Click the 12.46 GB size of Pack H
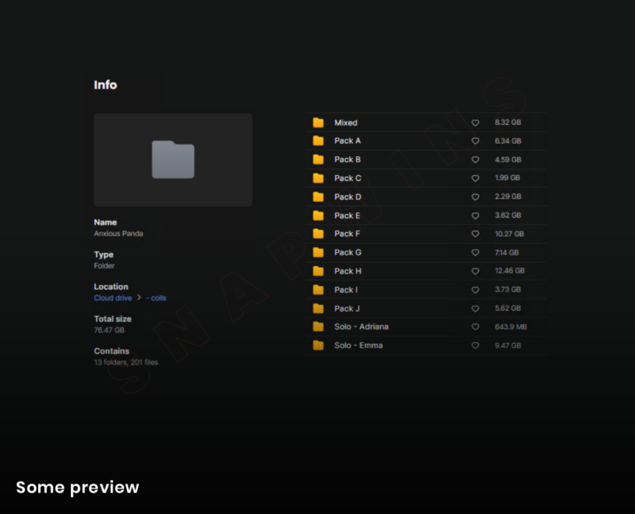Image resolution: width=635 pixels, height=514 pixels. tap(509, 271)
